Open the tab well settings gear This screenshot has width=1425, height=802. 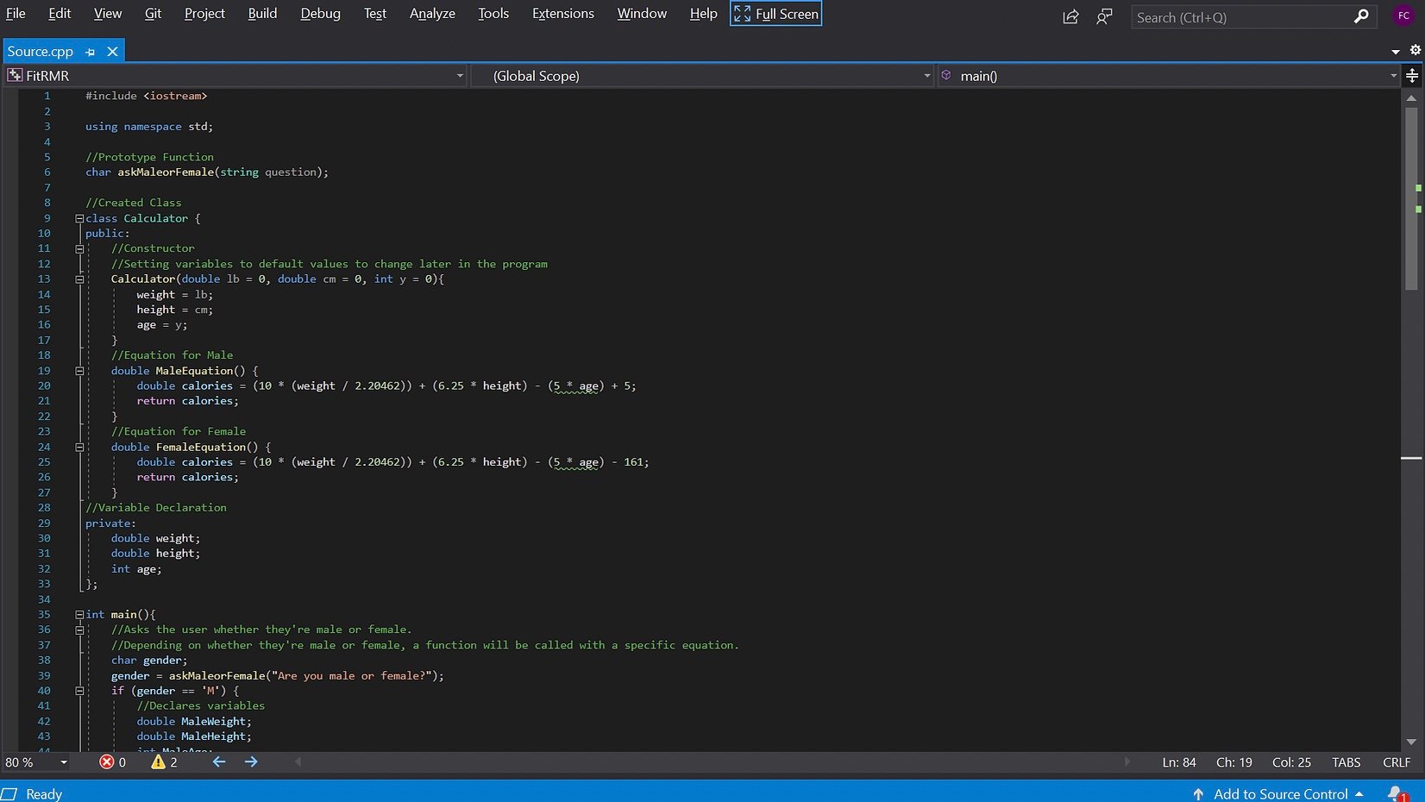(1415, 50)
